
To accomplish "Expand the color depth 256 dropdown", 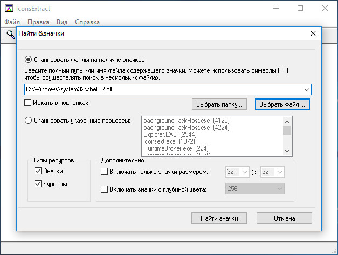I will pyautogui.click(x=279, y=189).
